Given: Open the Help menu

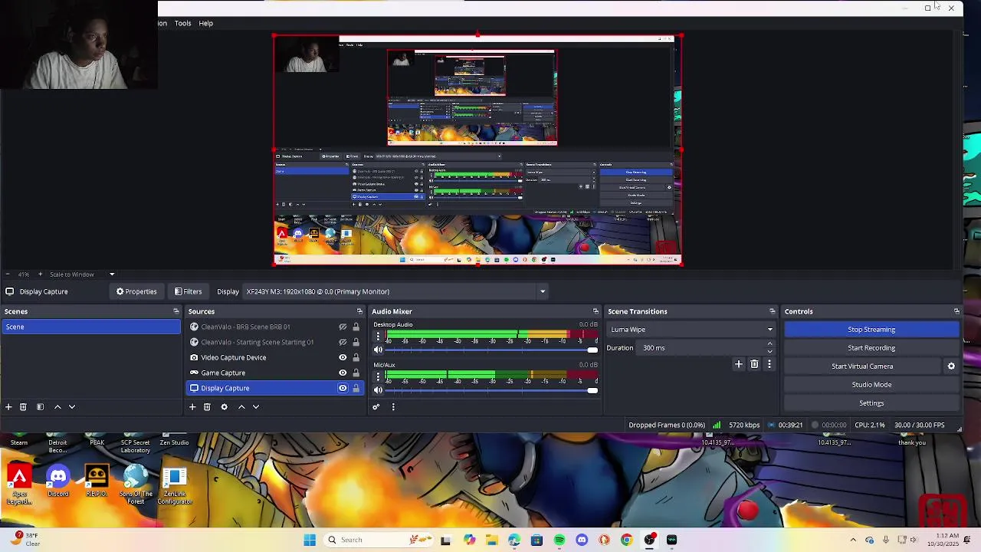Looking at the screenshot, I should coord(206,23).
